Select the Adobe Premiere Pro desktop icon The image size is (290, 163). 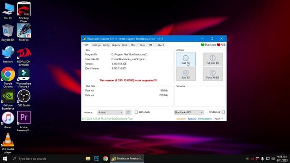[24, 121]
